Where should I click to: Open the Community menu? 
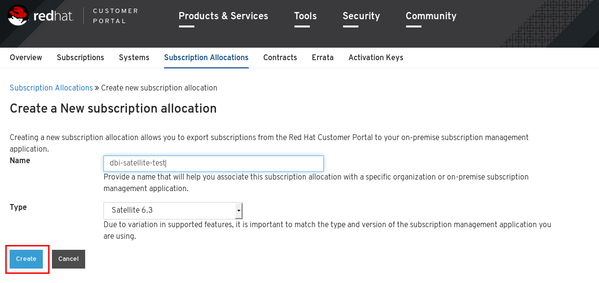pos(431,16)
